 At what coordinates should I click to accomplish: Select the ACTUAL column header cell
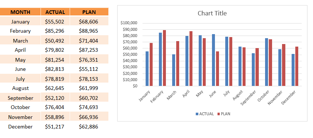[55, 12]
